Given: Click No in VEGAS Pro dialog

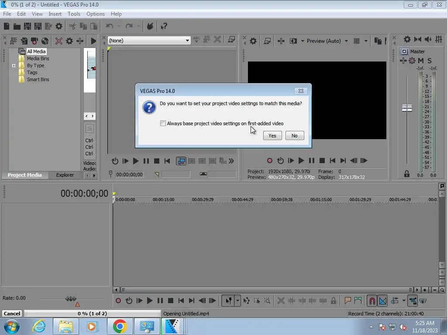Looking at the screenshot, I should [295, 136].
